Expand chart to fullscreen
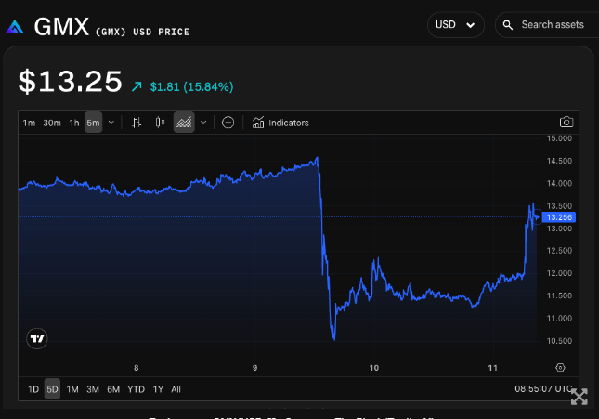This screenshot has width=599, height=419. click(x=579, y=397)
